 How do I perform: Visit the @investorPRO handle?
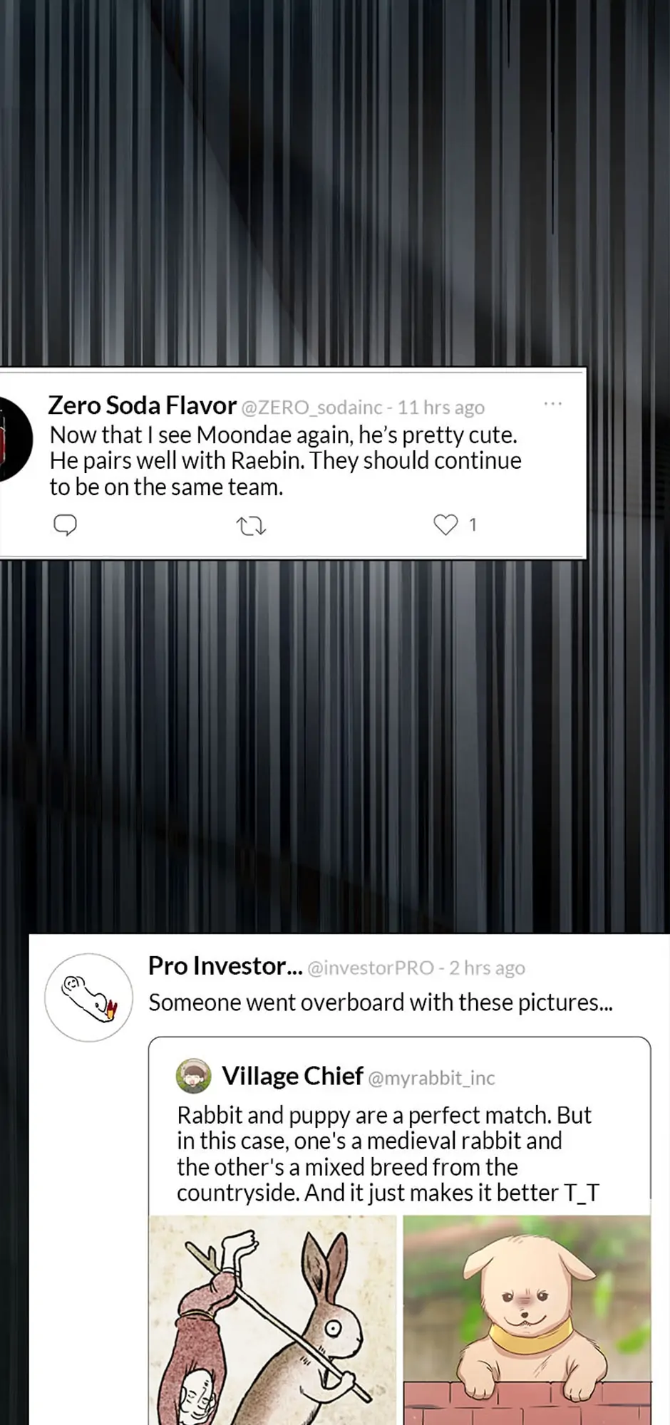[370, 968]
